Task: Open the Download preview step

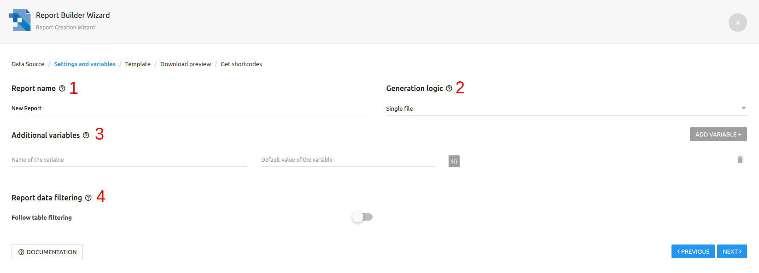Action: point(186,64)
